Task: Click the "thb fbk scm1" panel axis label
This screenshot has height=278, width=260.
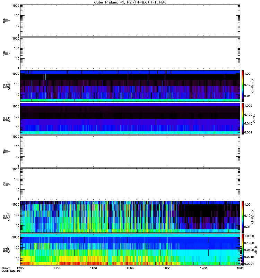Action: point(6,119)
